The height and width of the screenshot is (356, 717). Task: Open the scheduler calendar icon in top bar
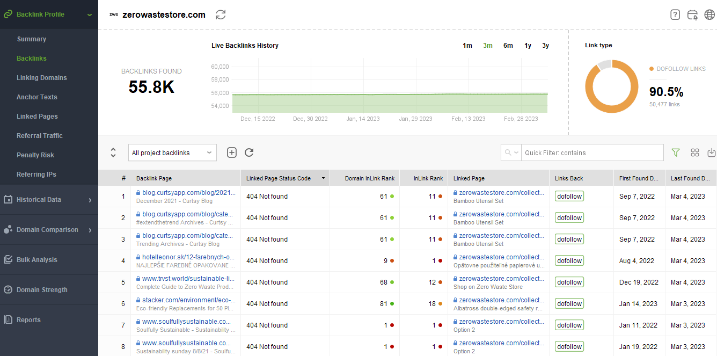click(x=692, y=14)
